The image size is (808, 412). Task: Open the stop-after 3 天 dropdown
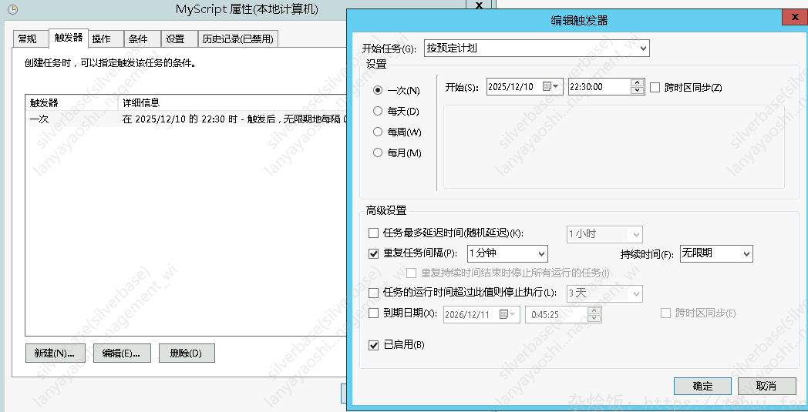click(604, 293)
